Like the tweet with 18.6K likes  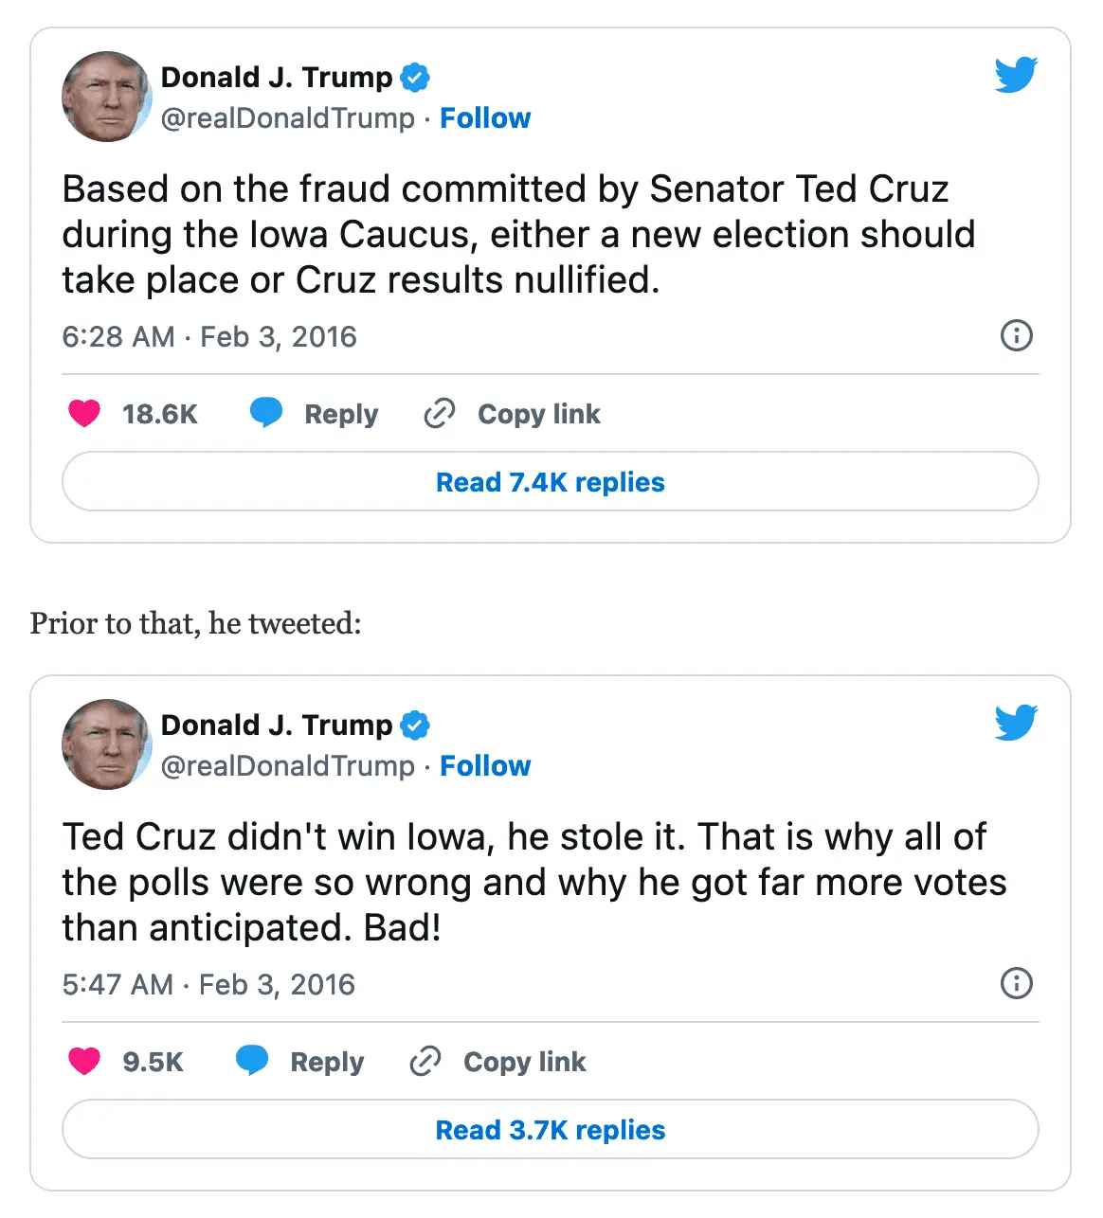pos(84,414)
